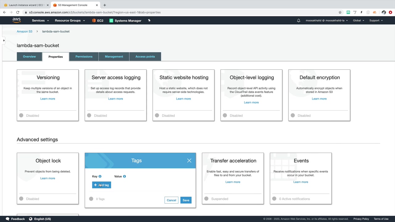Click Cancel in the Tags panel
Screen dimensions: 395x222
tap(171, 200)
